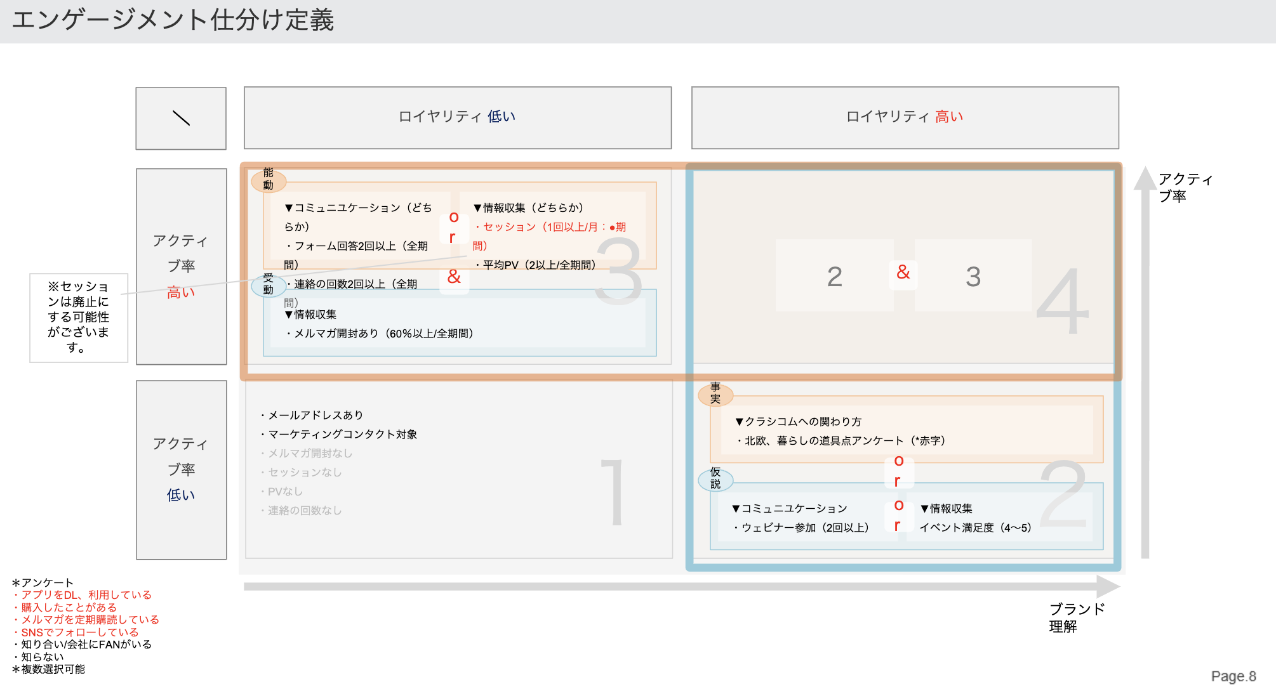Screen dimensions: 1276x689
Task: Select the grey 連絡の回数なし line
Action: 301,511
